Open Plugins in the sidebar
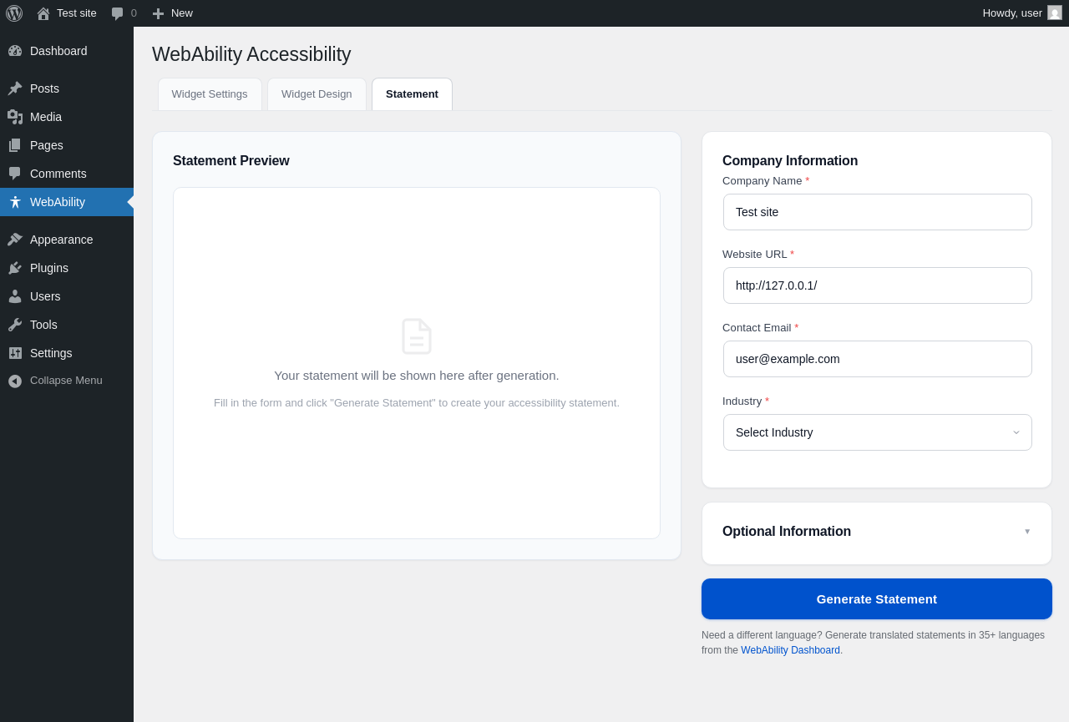 pyautogui.click(x=48, y=268)
